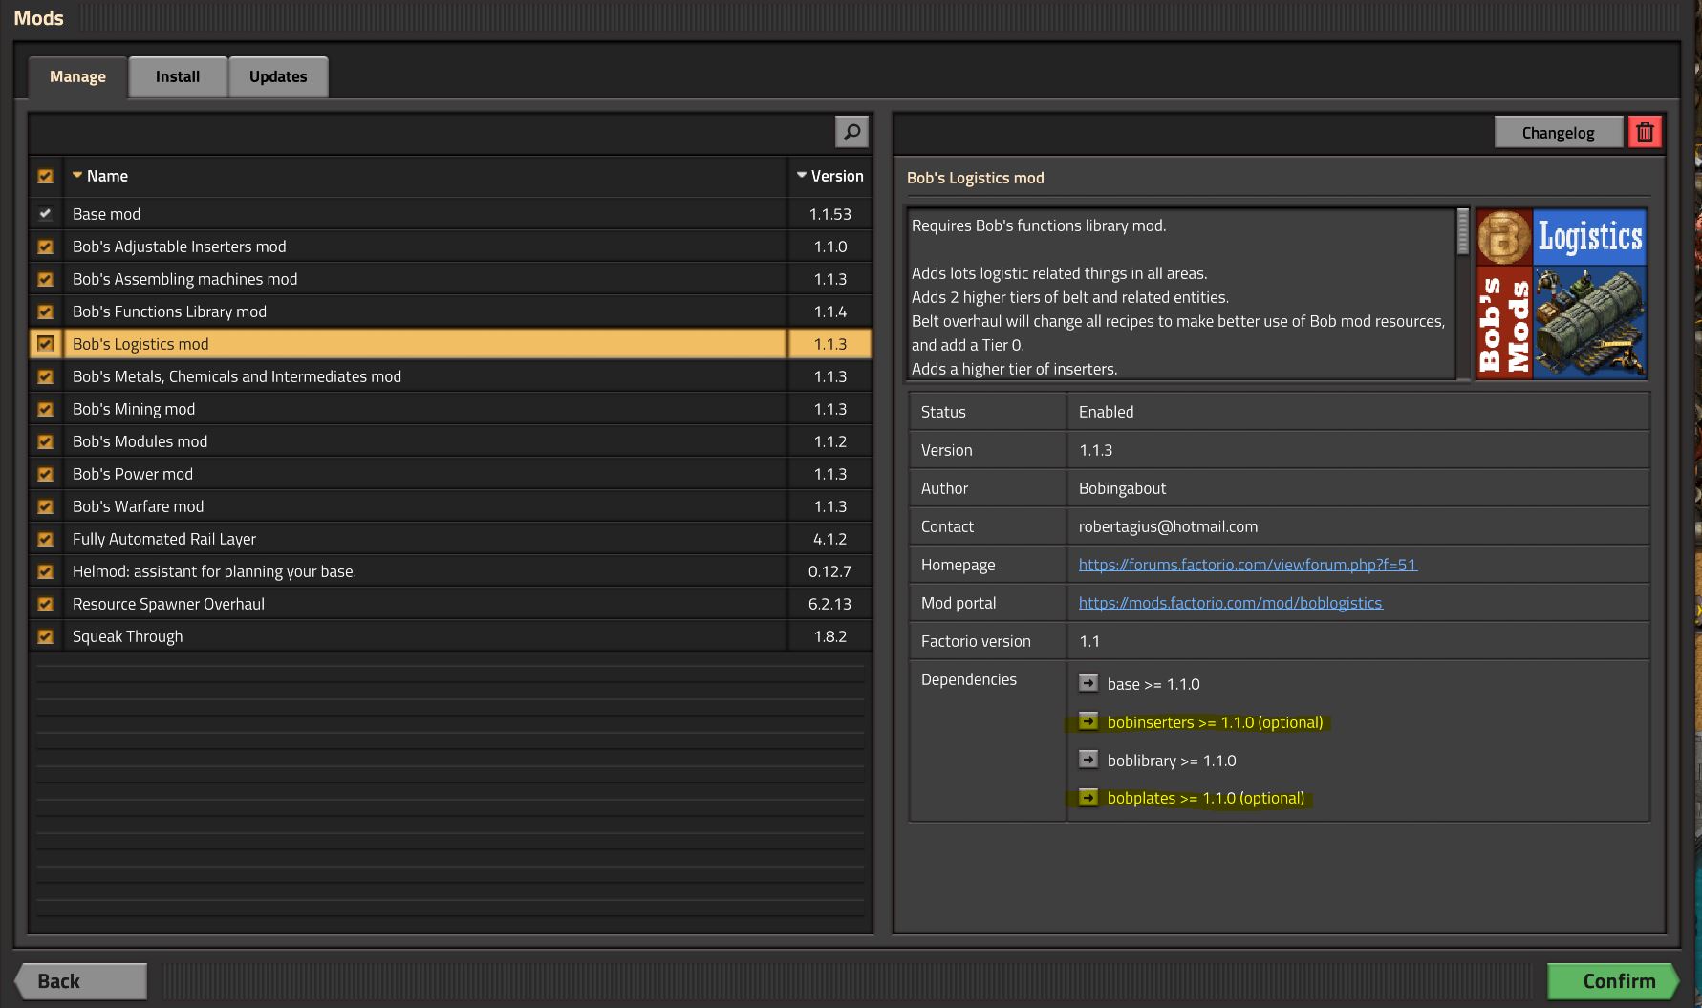Open the Updates tab
Viewport: 1702px width, 1008px height.
pyautogui.click(x=278, y=76)
